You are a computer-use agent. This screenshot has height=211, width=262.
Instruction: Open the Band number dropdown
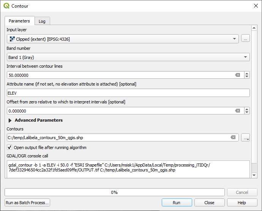(128, 57)
